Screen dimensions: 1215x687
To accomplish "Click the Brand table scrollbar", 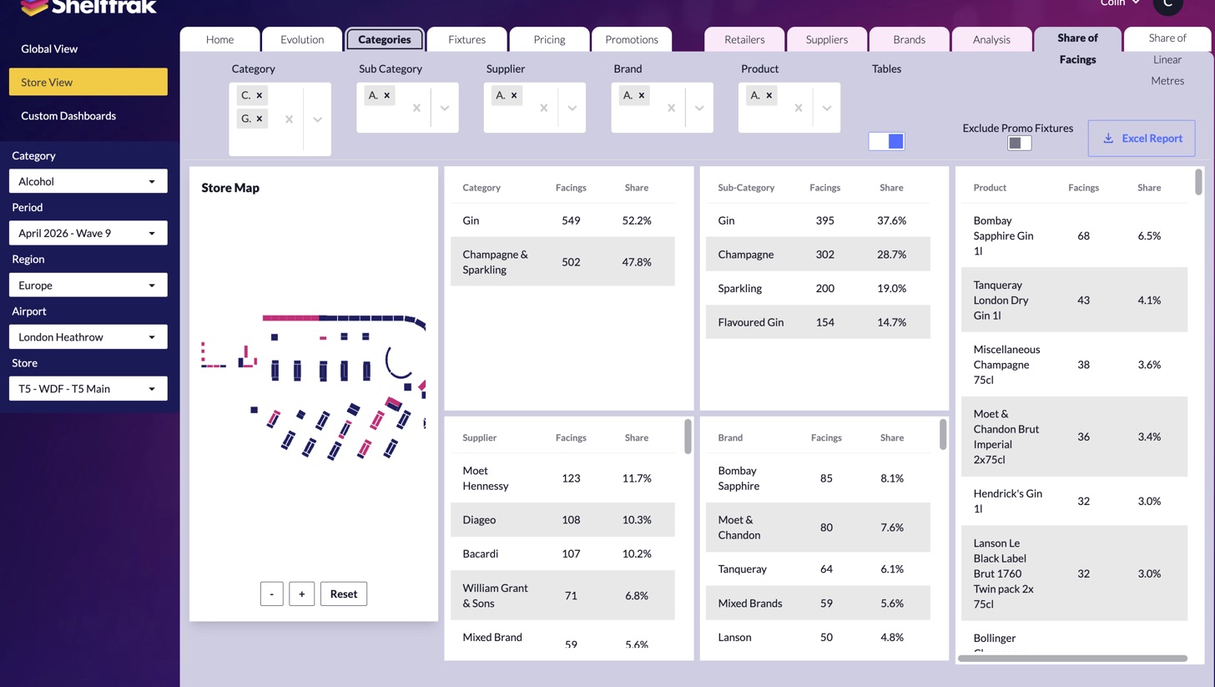I will (943, 434).
